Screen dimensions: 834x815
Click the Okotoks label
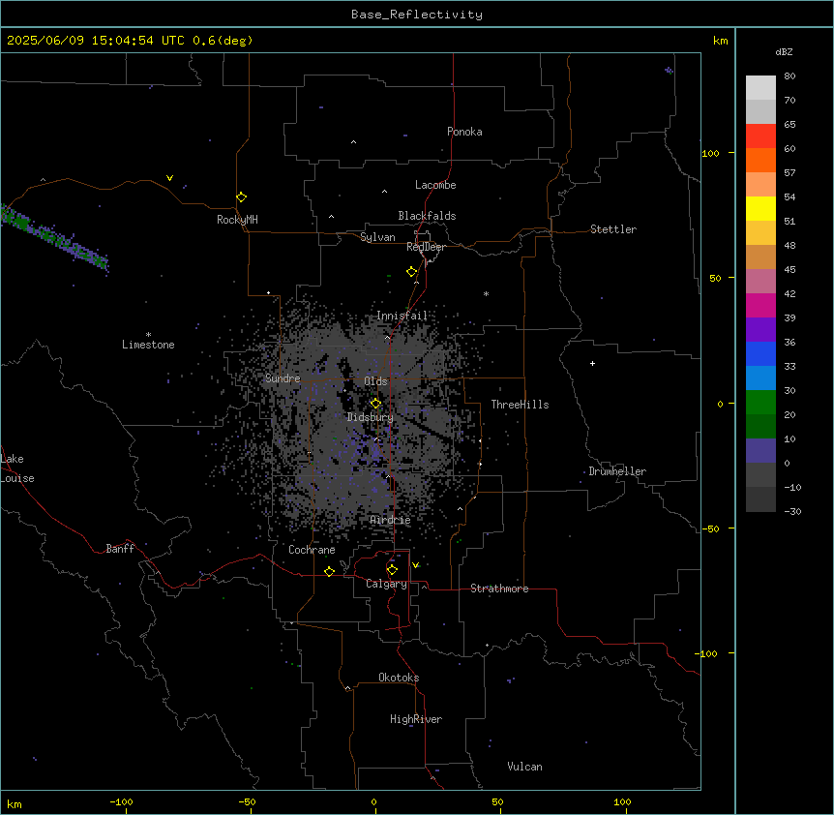tap(399, 678)
